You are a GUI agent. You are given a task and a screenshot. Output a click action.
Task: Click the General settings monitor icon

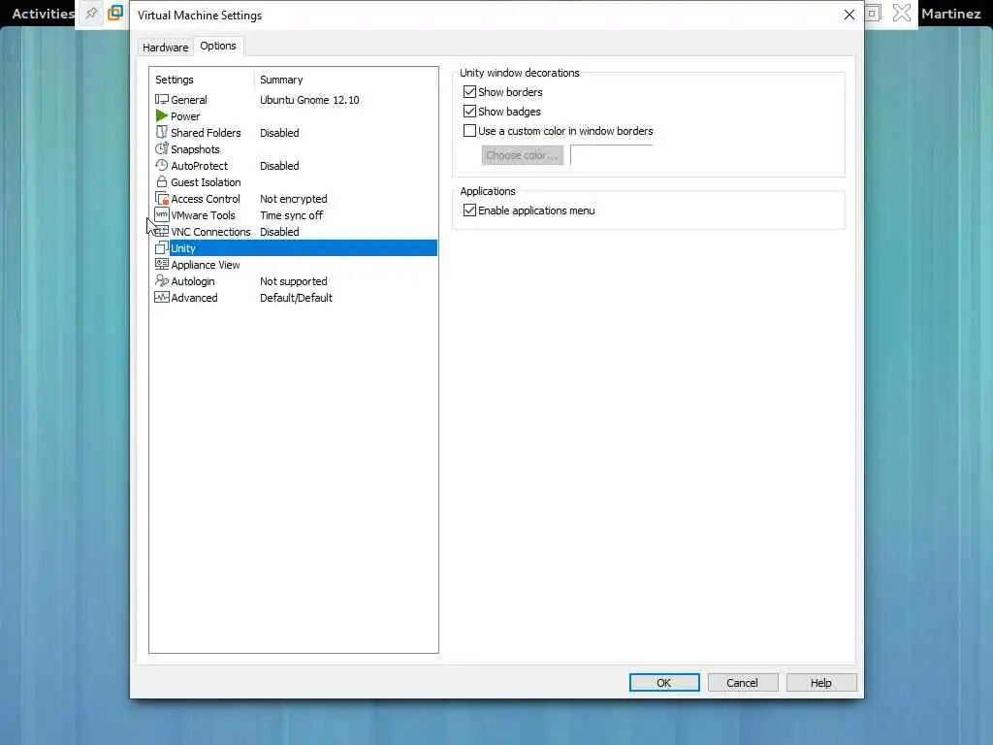(162, 100)
